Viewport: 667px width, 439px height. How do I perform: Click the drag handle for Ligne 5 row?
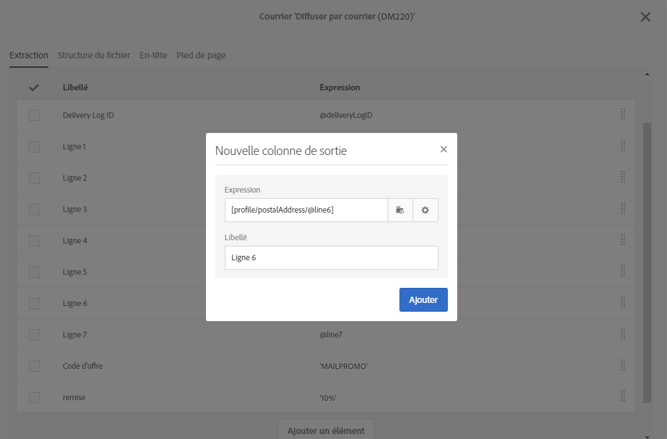coord(623,272)
